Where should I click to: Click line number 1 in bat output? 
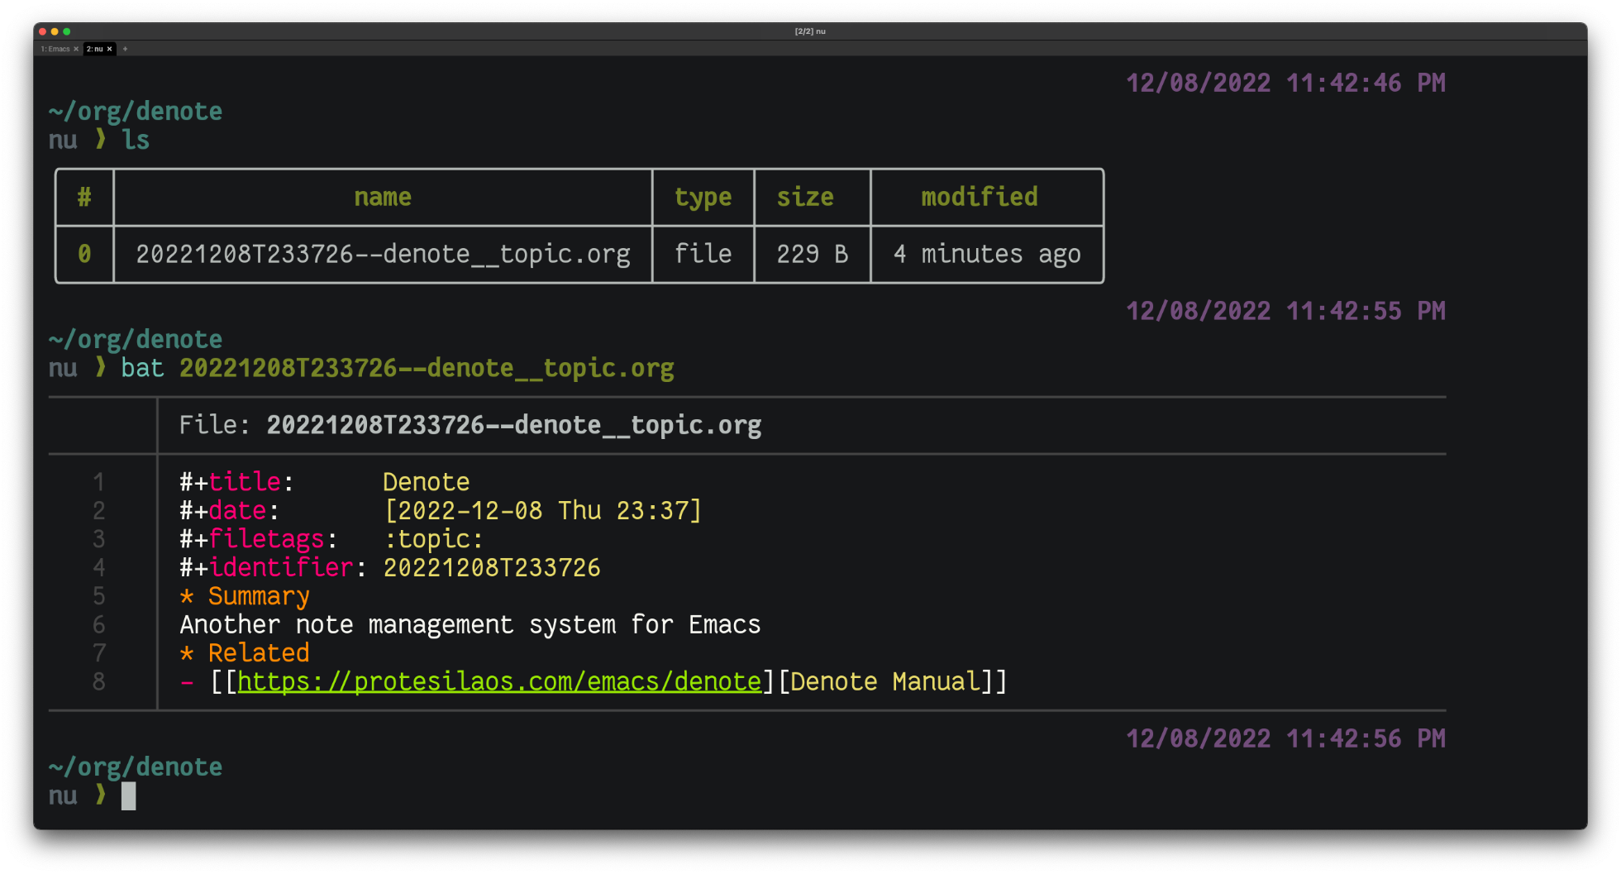98,482
